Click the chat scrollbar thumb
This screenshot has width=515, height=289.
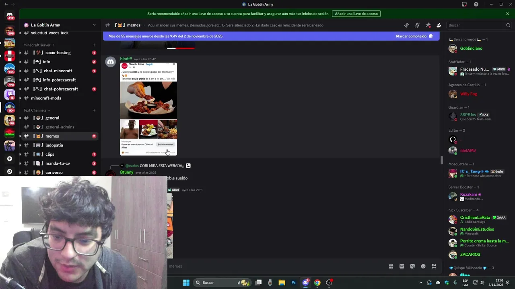click(x=441, y=160)
